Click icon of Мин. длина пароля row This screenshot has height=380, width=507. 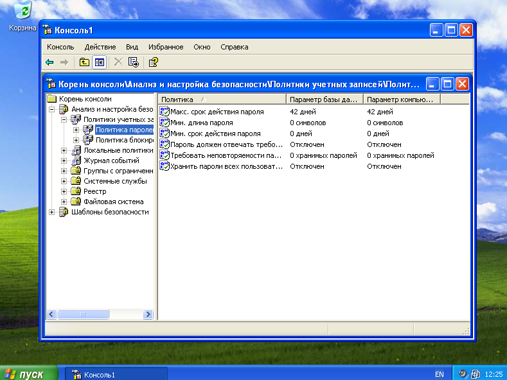[165, 123]
